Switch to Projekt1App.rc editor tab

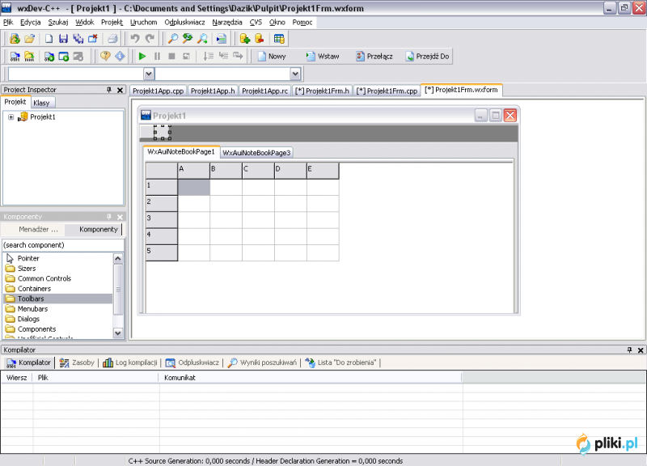pyautogui.click(x=265, y=91)
